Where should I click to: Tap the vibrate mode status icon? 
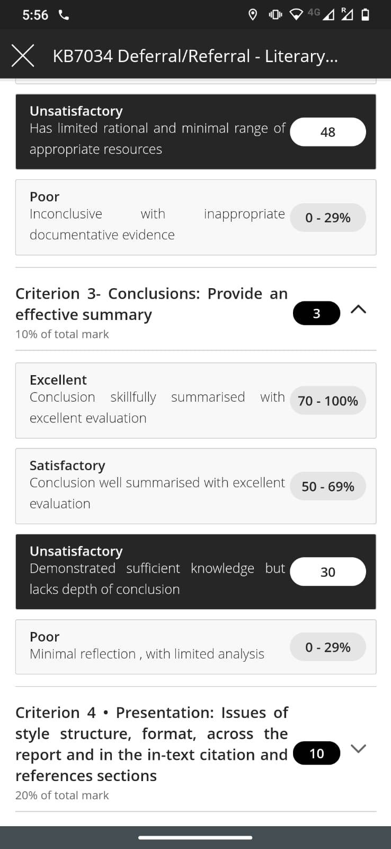click(x=276, y=15)
